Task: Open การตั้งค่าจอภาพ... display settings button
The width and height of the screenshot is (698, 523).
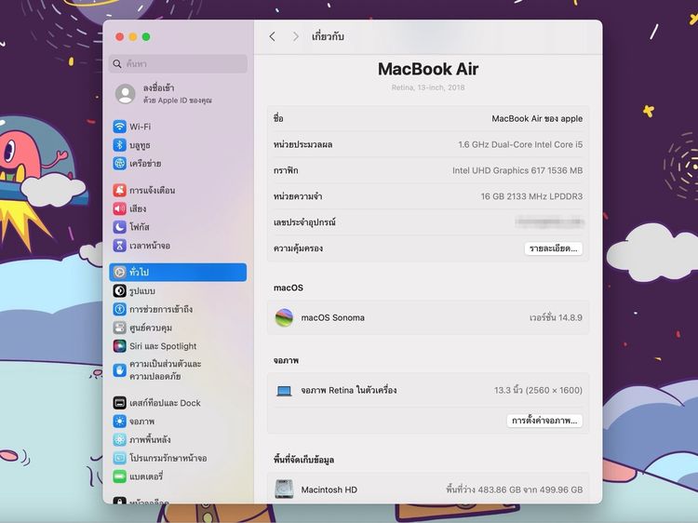Action: coord(544,421)
